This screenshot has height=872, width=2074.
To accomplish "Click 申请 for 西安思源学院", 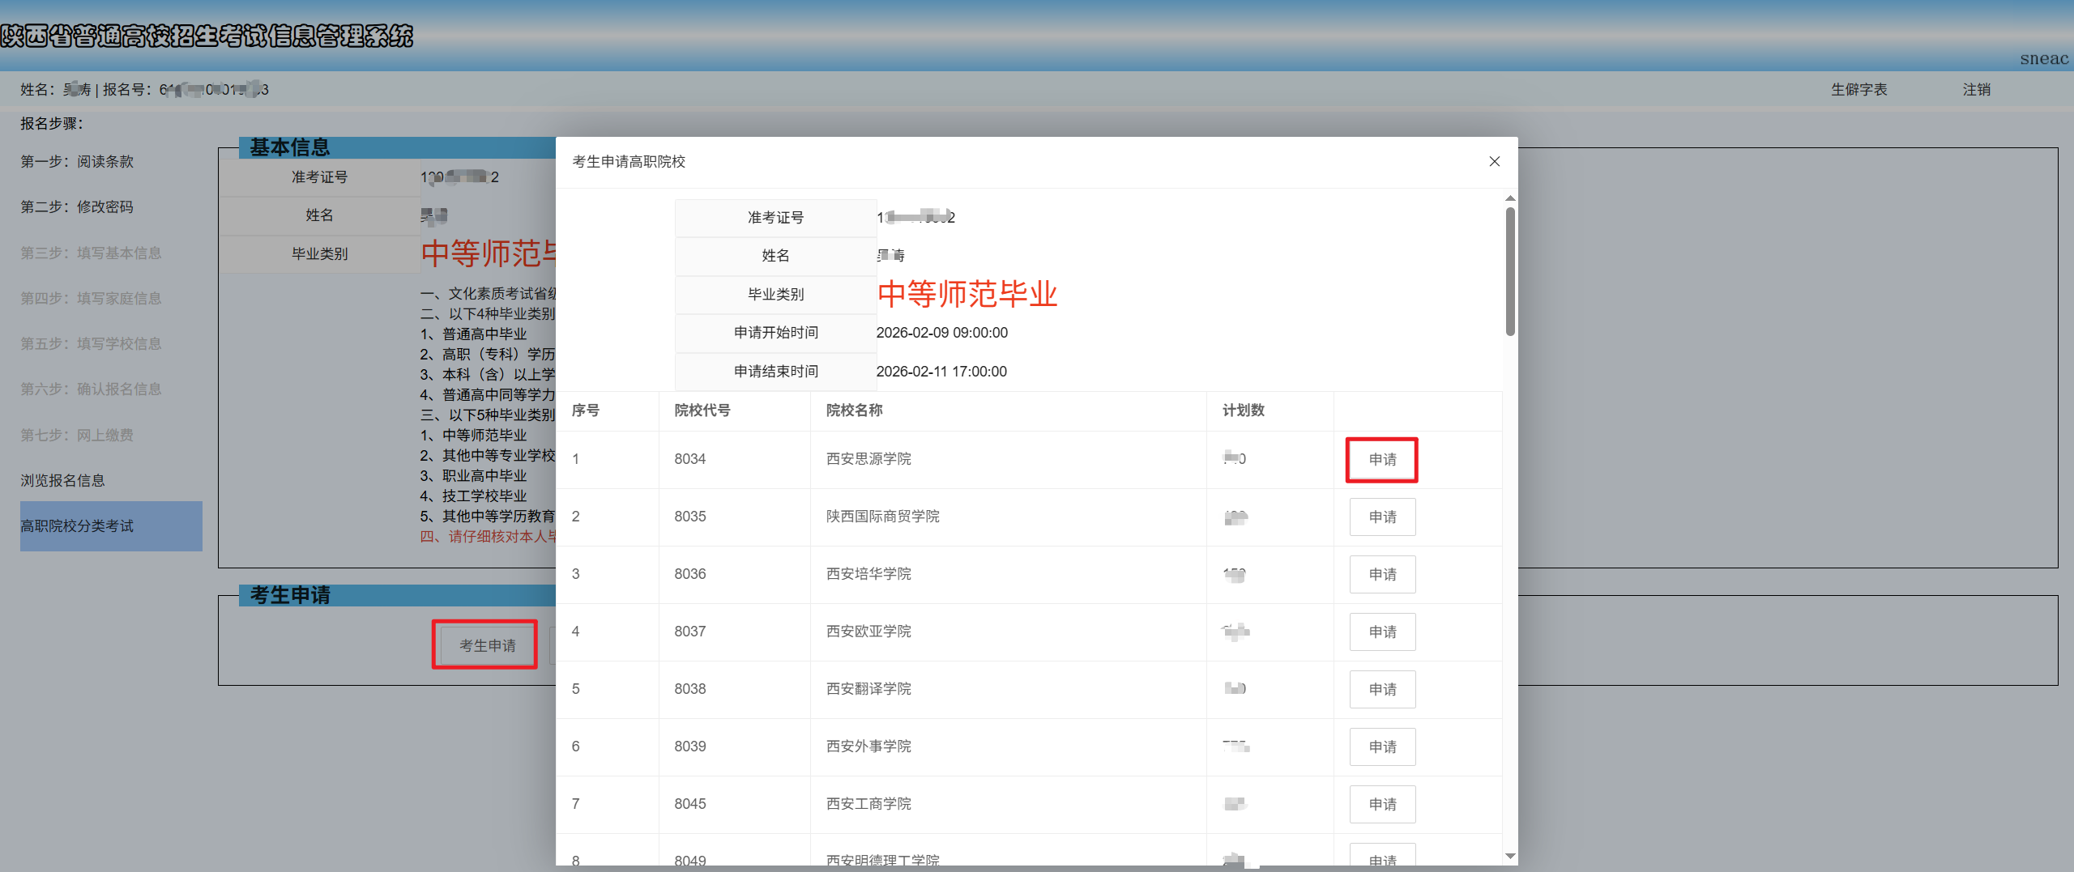I will [x=1382, y=459].
